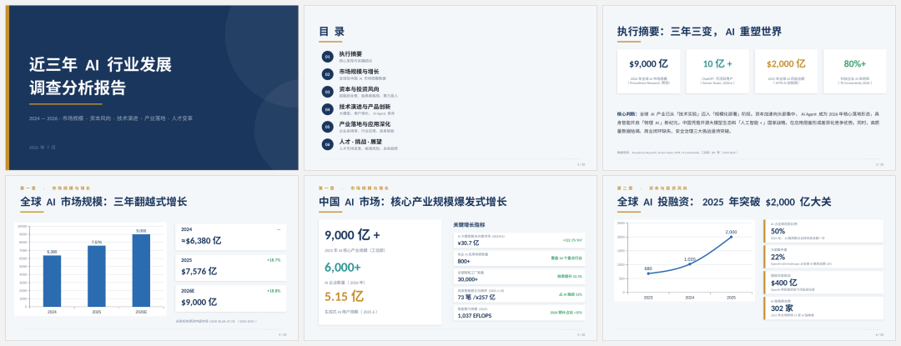Click the 技术演进与产品创新 contents entry

pyautogui.click(x=365, y=107)
